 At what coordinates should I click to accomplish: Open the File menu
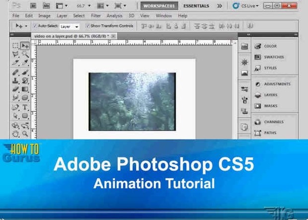pos(16,16)
